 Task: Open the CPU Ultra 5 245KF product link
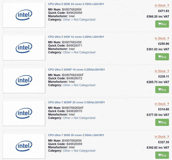click(x=76, y=70)
